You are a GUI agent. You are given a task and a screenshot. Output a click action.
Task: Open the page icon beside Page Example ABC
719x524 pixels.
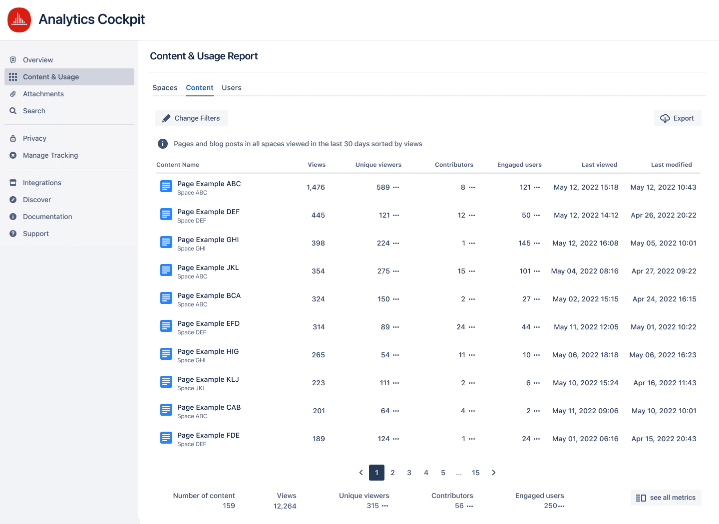coord(166,186)
